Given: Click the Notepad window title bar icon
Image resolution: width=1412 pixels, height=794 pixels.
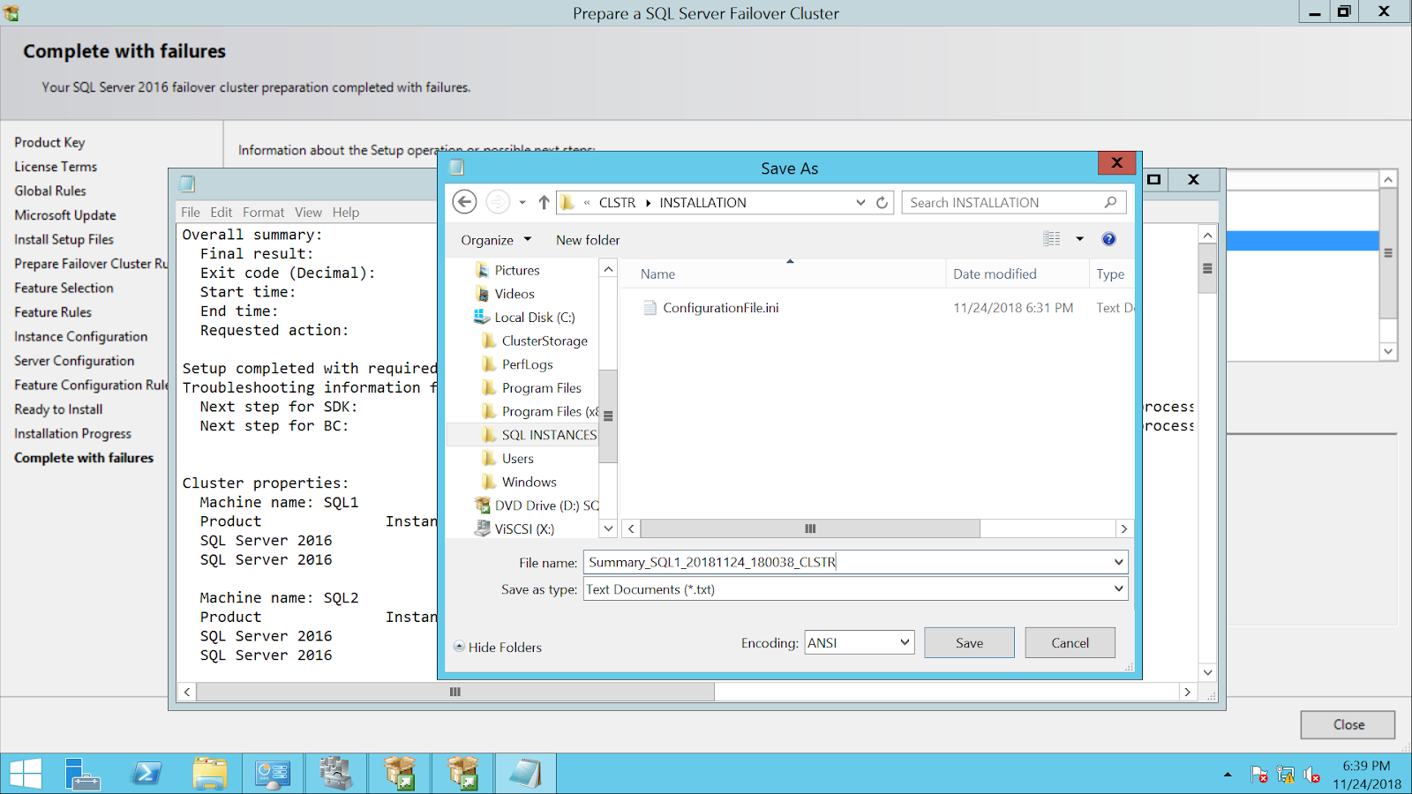Looking at the screenshot, I should pos(187,184).
